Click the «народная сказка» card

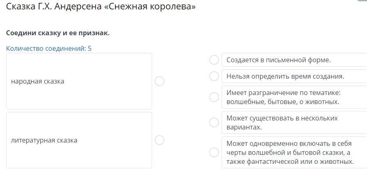[79, 81]
